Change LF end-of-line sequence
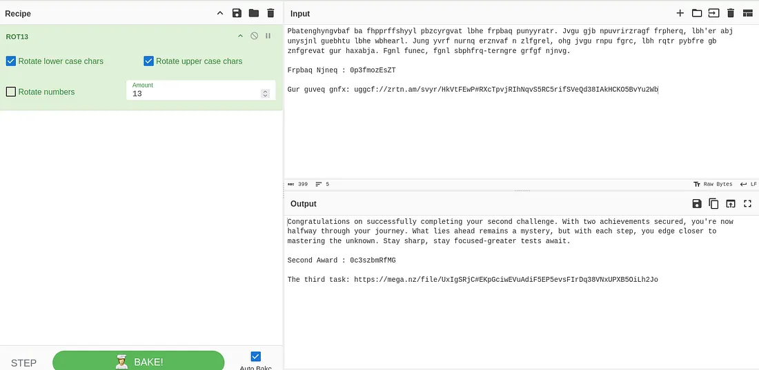The height and width of the screenshot is (370, 759). (749, 184)
